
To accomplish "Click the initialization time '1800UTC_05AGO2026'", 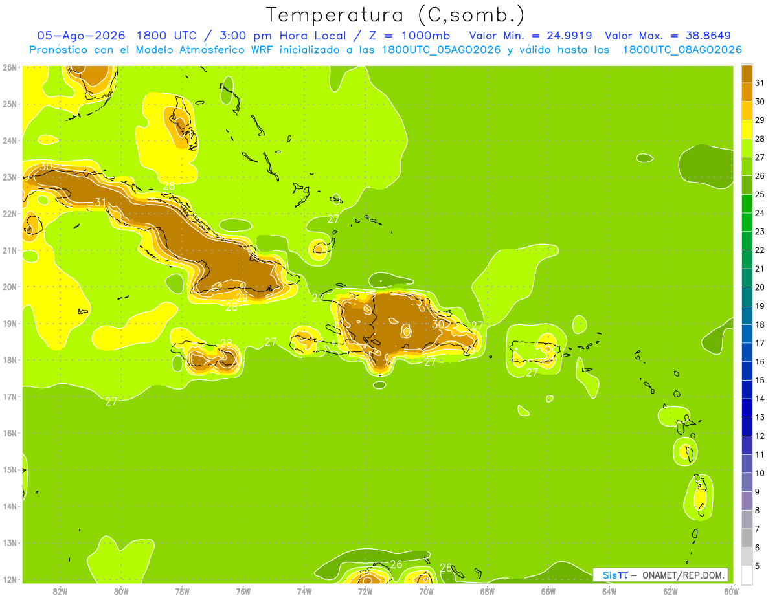I will click(x=442, y=50).
